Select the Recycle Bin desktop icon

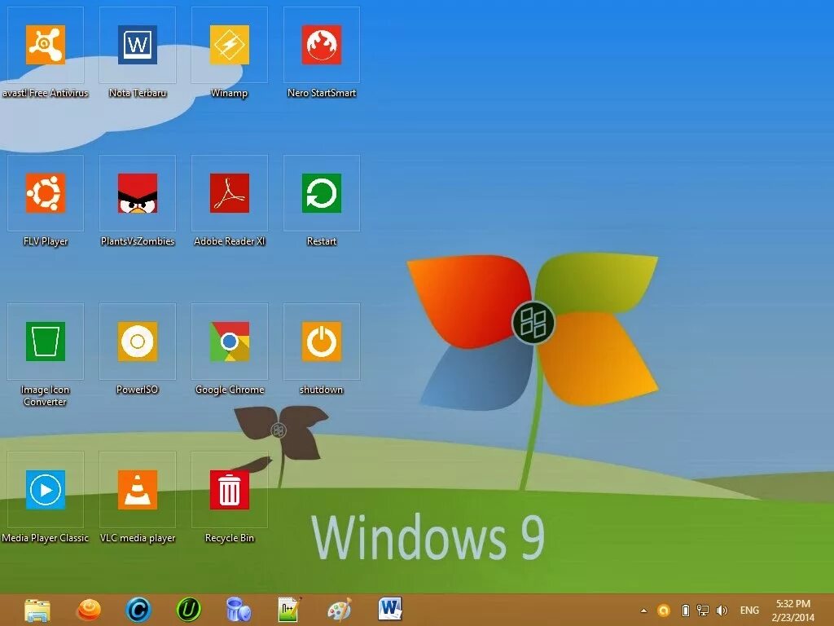click(230, 490)
